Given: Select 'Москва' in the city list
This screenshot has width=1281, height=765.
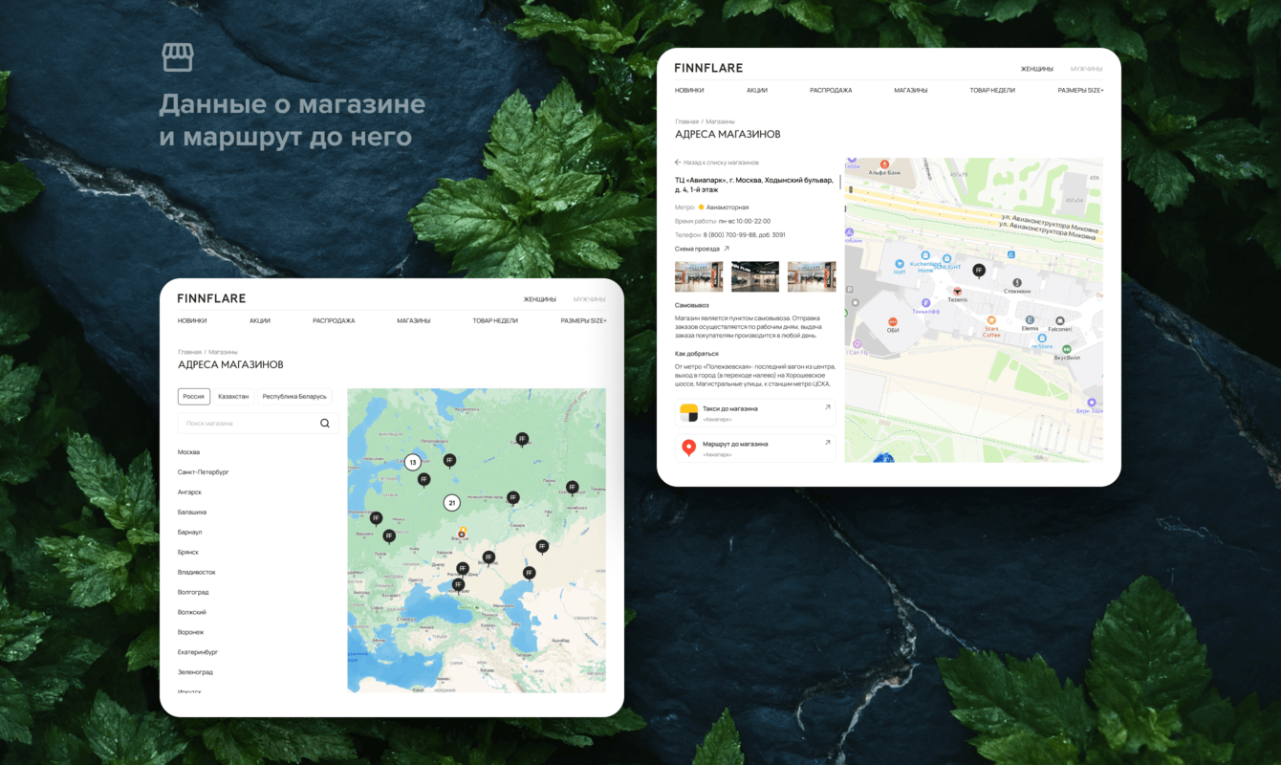Looking at the screenshot, I should pyautogui.click(x=189, y=452).
